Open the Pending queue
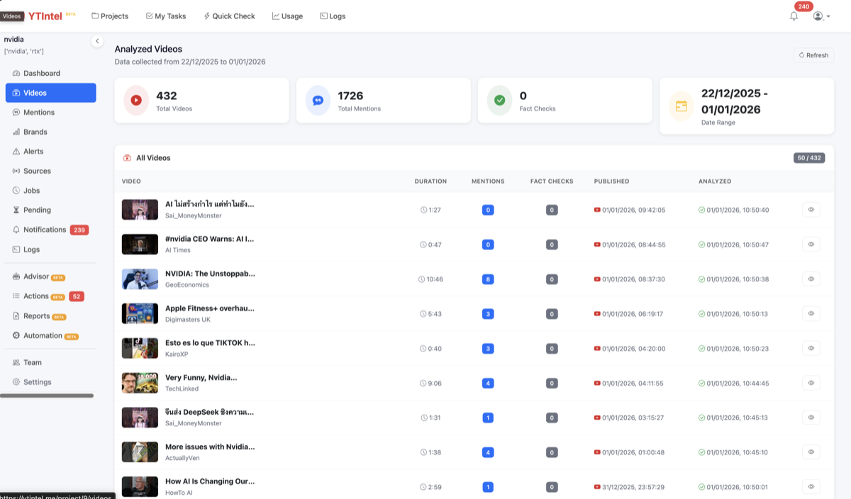Screen dimensions: 851x499 (37, 210)
